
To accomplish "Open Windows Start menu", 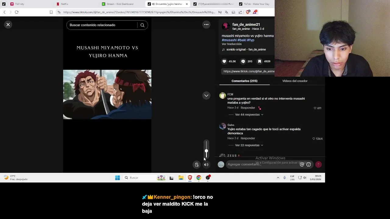I will click(118, 178).
